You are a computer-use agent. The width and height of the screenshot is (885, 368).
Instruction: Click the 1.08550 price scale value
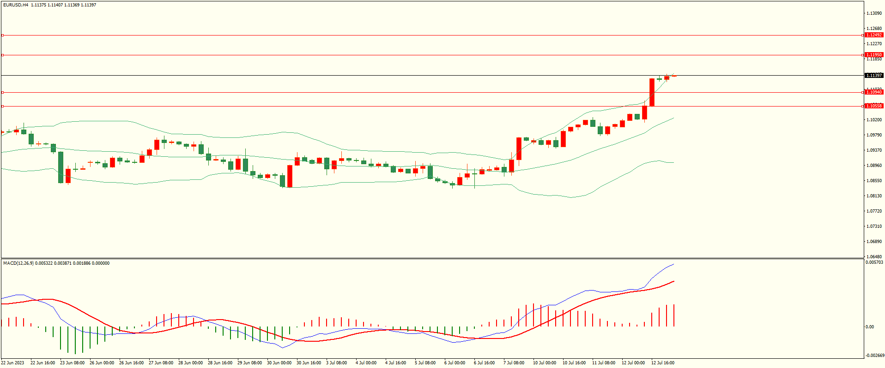[x=874, y=181]
